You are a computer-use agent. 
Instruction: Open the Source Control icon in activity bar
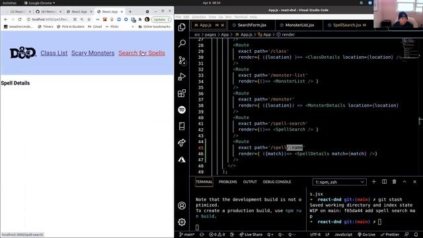(182, 60)
